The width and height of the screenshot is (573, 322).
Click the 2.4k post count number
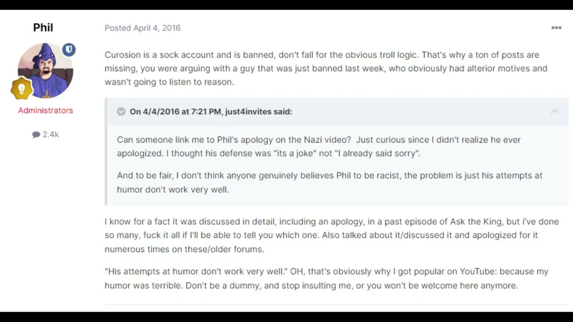click(51, 135)
